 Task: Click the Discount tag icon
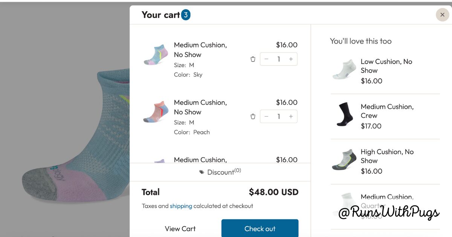click(x=202, y=172)
